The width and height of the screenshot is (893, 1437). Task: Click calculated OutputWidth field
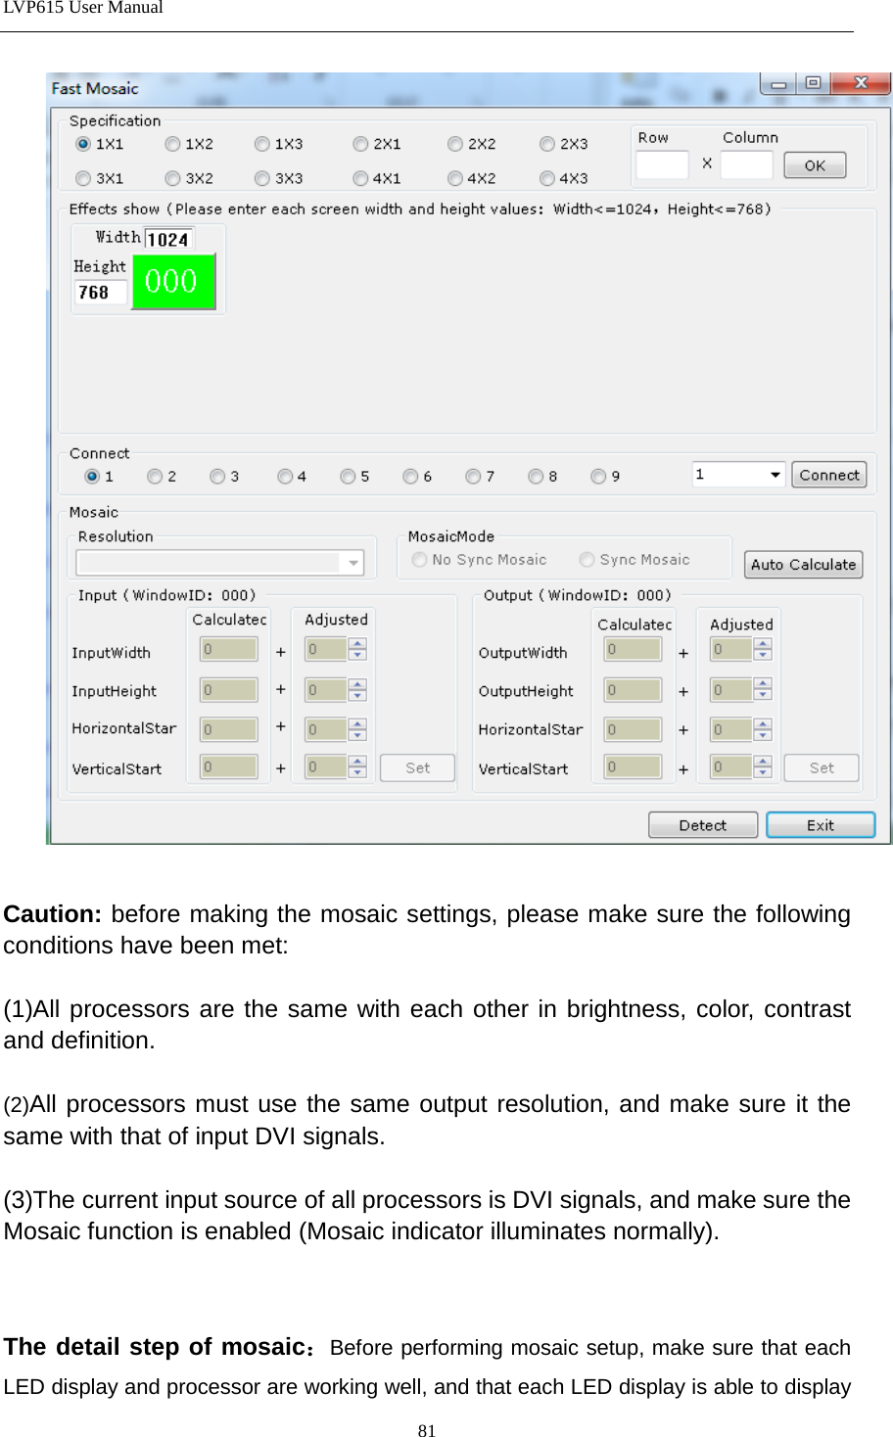click(x=633, y=649)
